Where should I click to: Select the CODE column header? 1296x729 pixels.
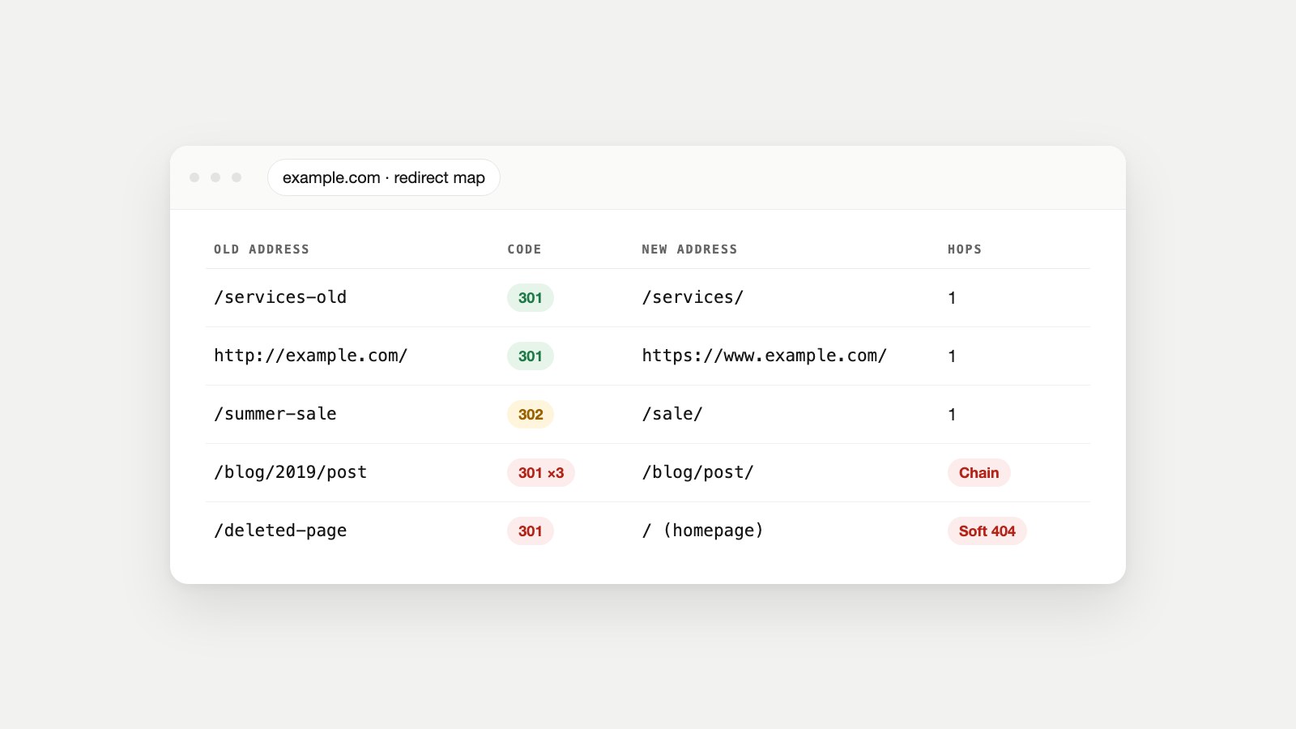click(x=524, y=249)
